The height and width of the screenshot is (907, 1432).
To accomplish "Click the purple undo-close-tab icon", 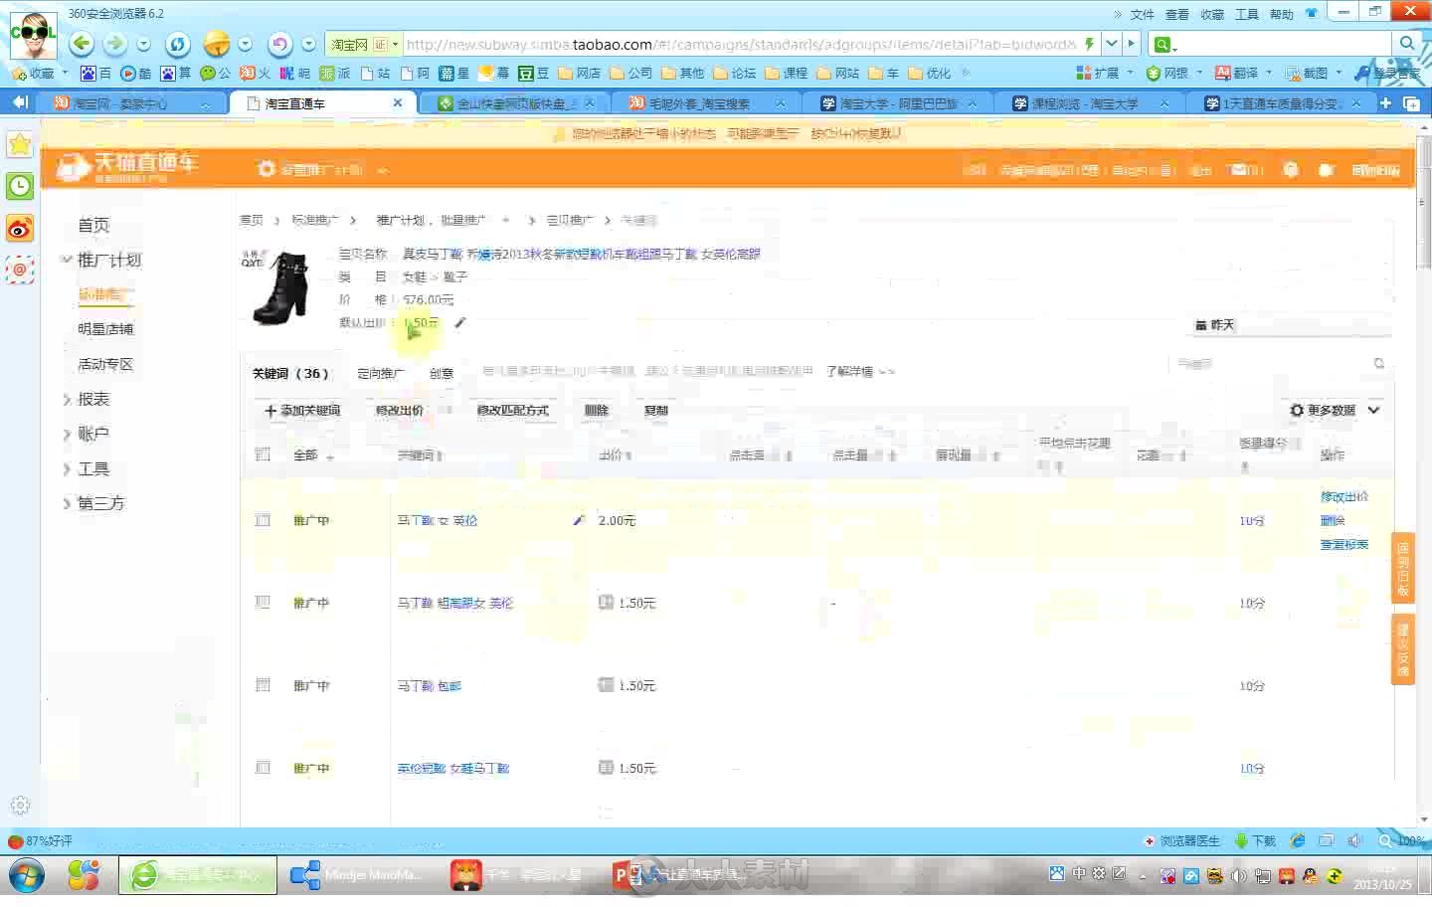I will (279, 44).
